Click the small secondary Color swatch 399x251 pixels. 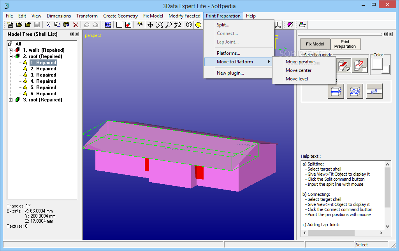pyautogui.click(x=386, y=69)
